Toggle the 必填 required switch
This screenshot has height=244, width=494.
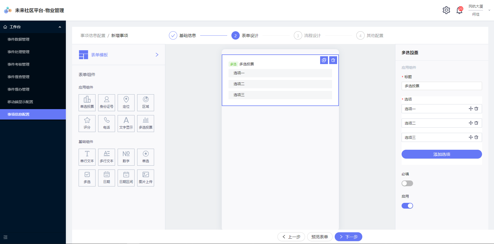[x=407, y=183]
